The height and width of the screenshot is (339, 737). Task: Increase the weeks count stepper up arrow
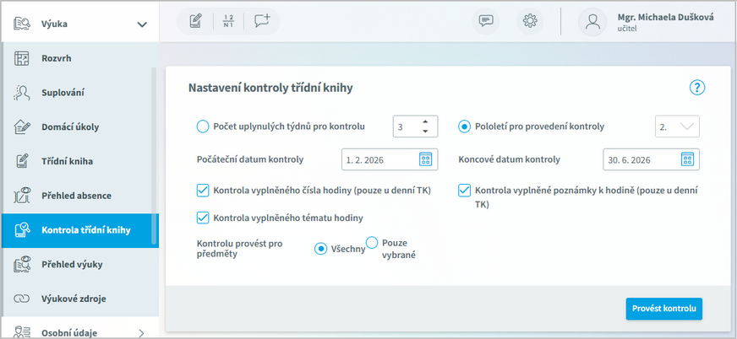(x=425, y=121)
